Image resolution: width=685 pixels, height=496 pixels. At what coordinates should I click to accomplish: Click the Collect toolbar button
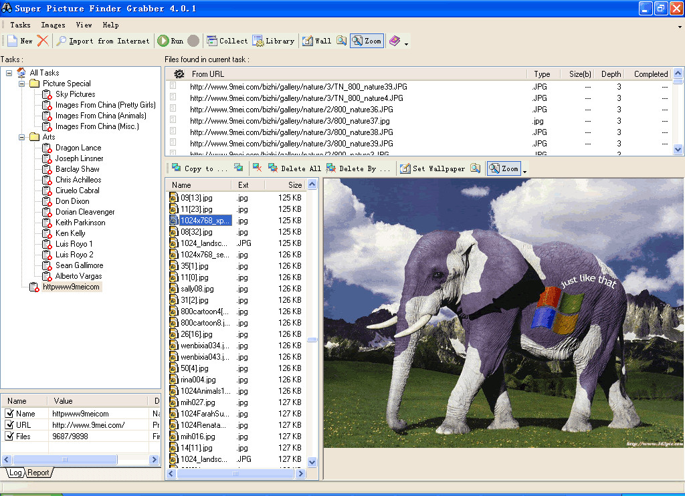click(227, 41)
